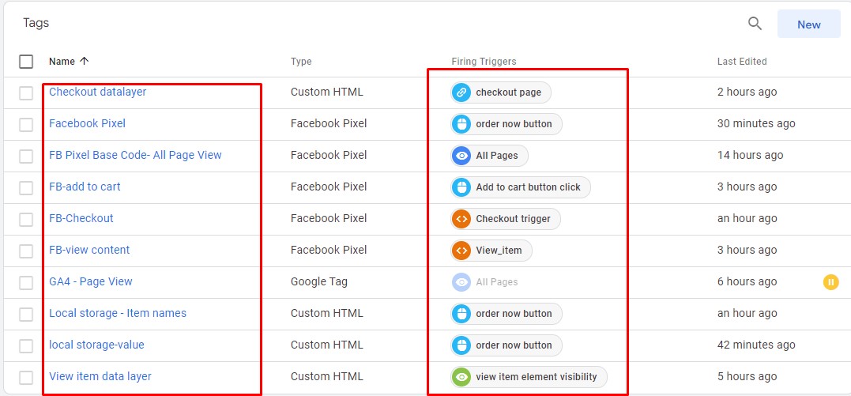Click the Type column header
This screenshot has width=851, height=396.
click(x=301, y=62)
